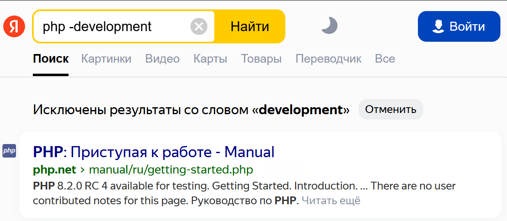507x221 pixels.
Task: Click the manual/ru/getting-started.php path link
Action: 171,169
